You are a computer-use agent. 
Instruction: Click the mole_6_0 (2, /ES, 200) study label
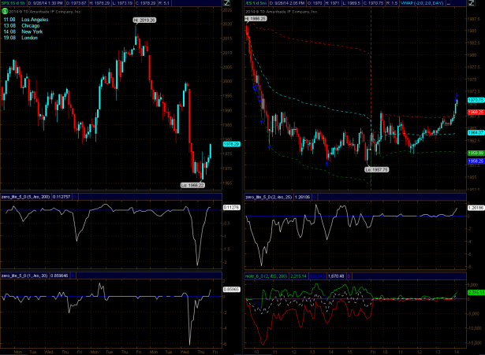[267, 276]
